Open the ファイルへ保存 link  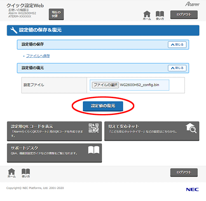point(38,56)
